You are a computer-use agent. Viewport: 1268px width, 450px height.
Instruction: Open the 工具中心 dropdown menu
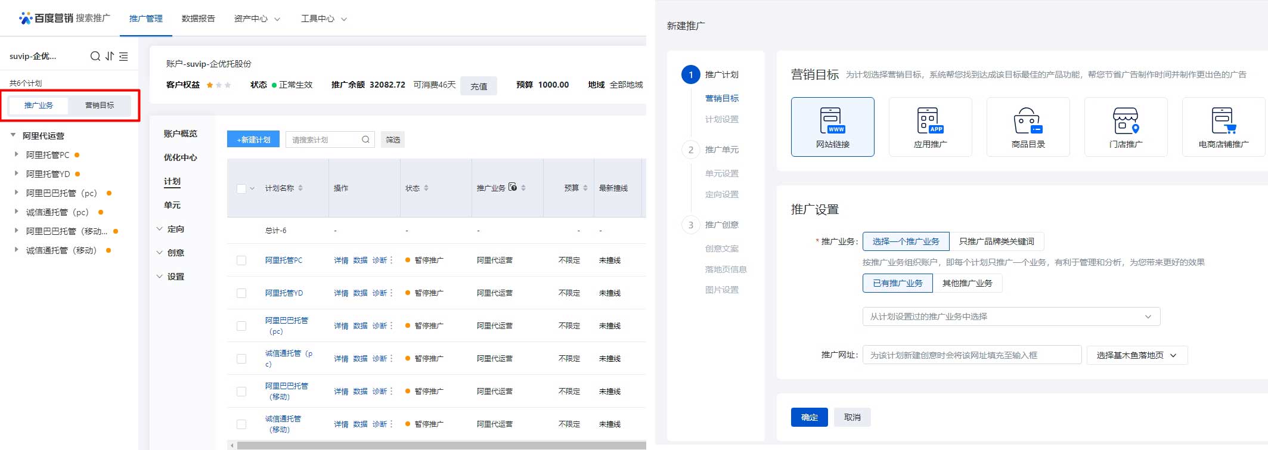[x=324, y=18]
